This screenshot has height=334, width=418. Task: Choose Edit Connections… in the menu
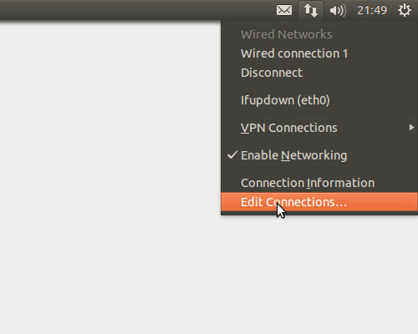coord(319,202)
